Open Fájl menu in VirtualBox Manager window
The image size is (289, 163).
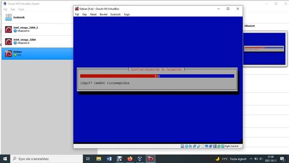(5, 9)
